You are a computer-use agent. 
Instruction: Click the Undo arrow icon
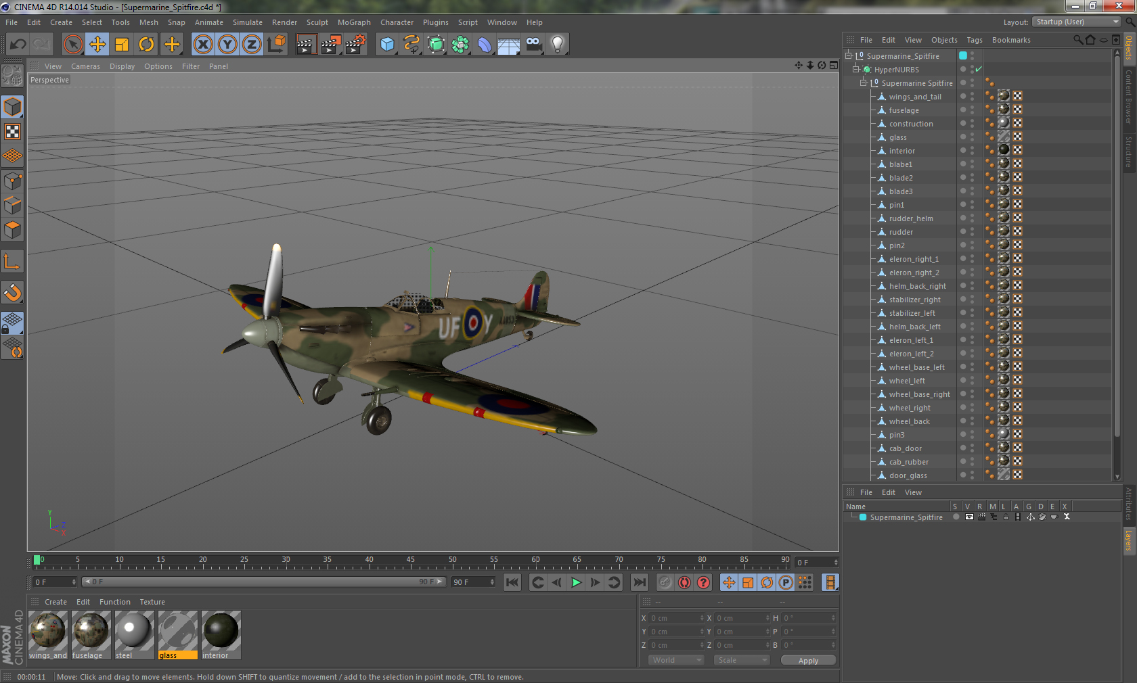pos(18,45)
